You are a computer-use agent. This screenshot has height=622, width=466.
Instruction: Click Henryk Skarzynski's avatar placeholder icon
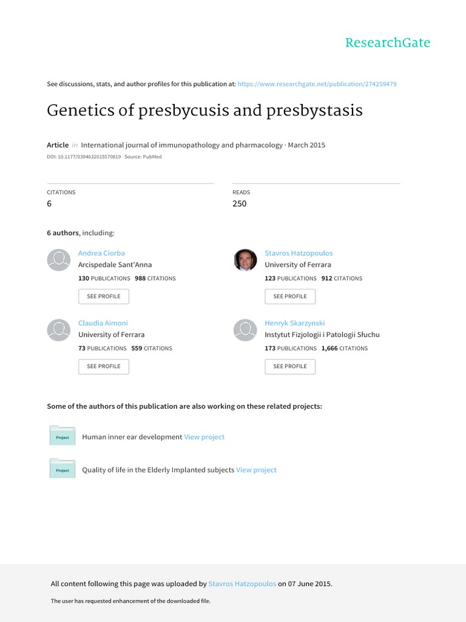pos(245,330)
